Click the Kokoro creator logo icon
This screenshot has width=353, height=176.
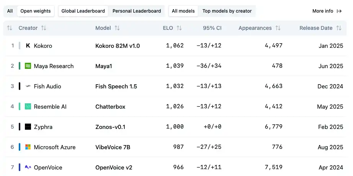click(x=28, y=46)
